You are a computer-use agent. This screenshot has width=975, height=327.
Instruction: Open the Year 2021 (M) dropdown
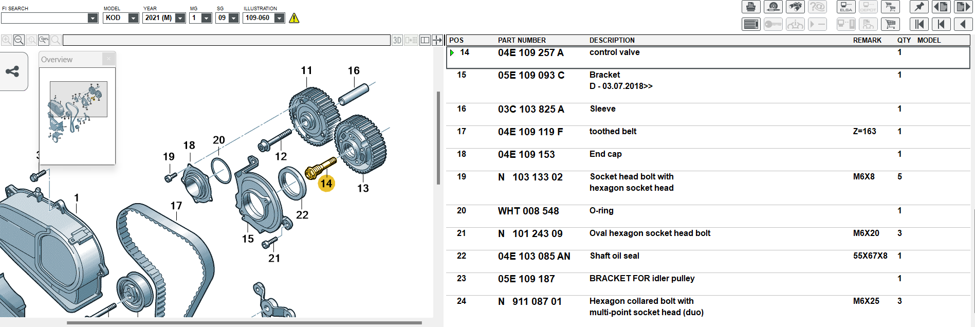pos(180,18)
